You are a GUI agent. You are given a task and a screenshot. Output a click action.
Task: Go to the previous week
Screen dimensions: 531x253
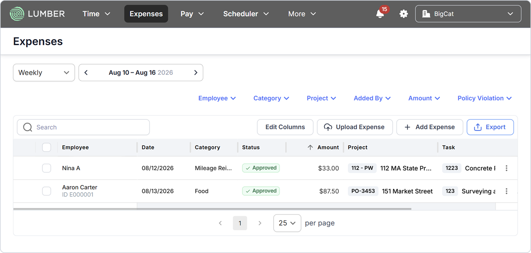click(x=86, y=73)
